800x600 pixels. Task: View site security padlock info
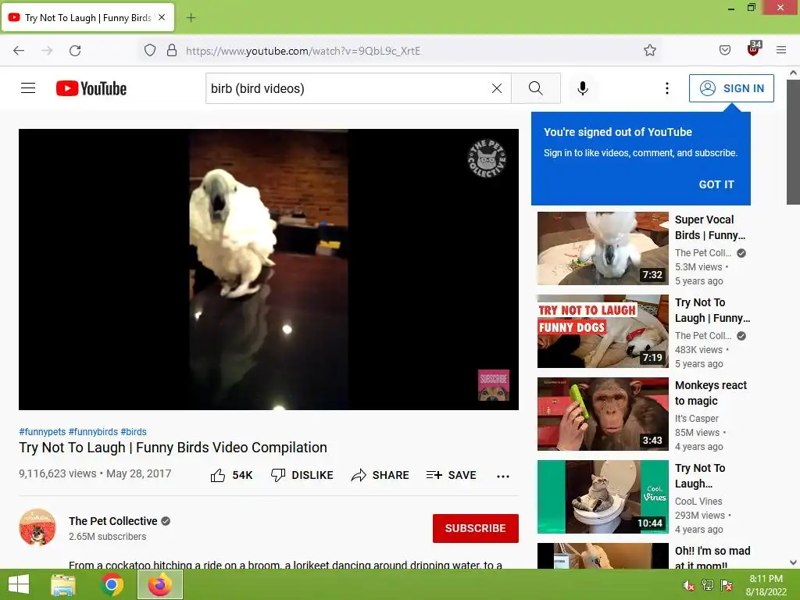[x=172, y=50]
